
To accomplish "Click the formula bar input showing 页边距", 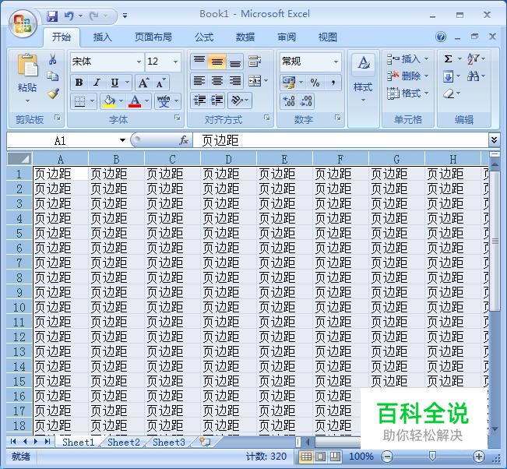I will click(x=340, y=140).
